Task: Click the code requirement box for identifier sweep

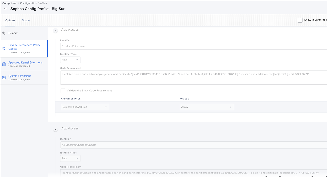Action: tap(193, 78)
